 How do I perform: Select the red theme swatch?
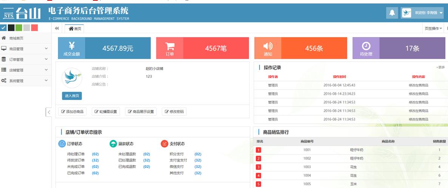(34, 27)
